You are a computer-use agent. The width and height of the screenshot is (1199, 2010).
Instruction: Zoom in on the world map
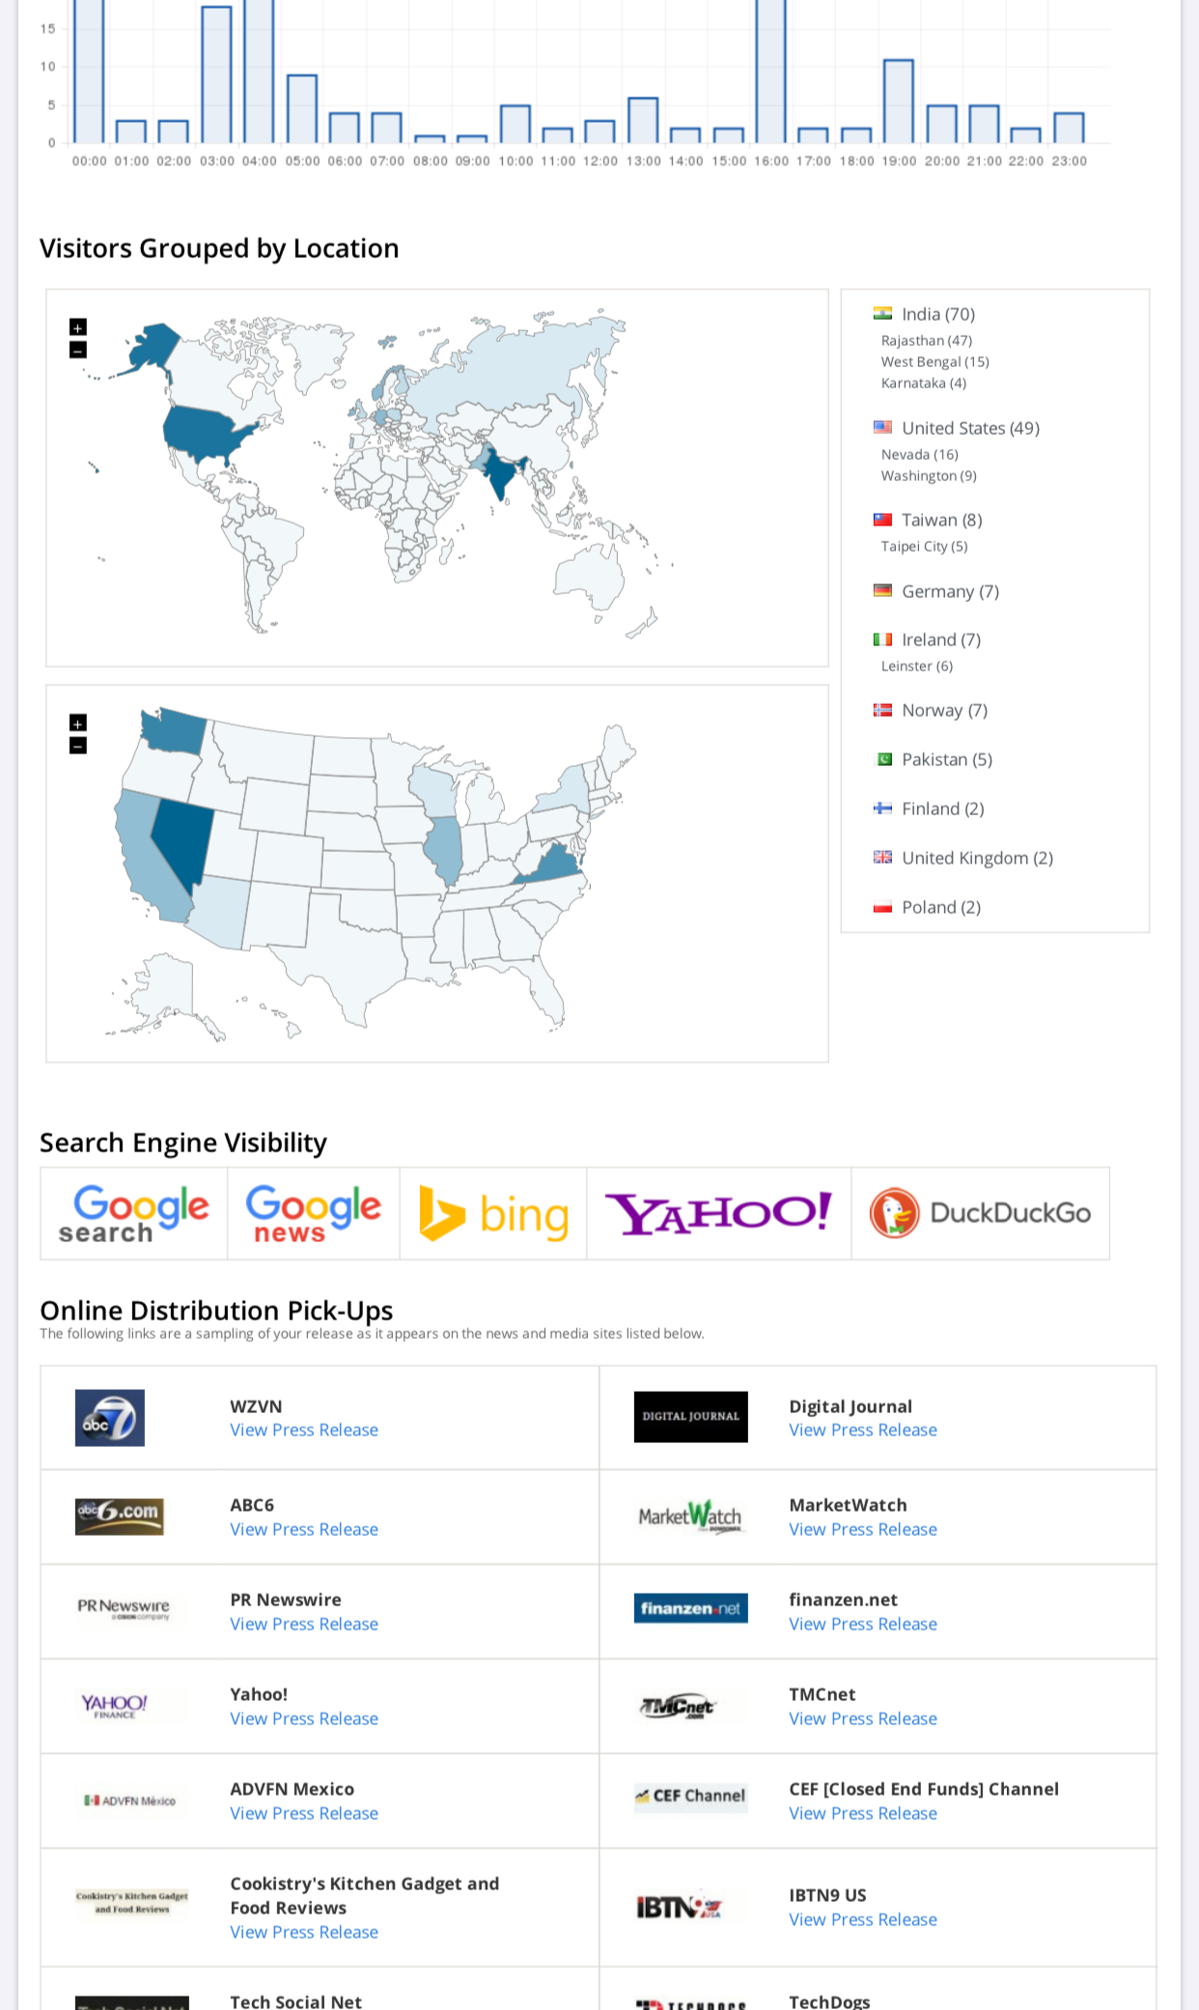[78, 327]
